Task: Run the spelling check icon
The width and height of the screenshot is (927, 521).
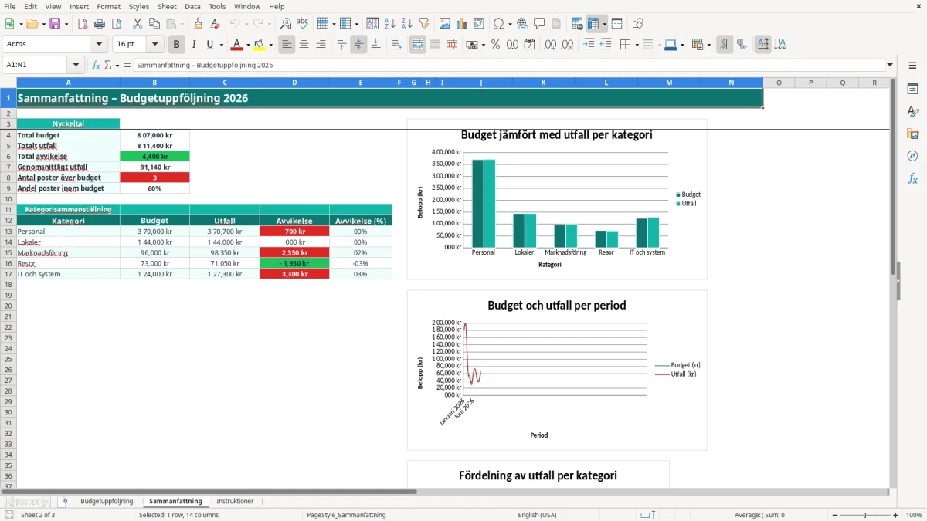Action: tap(303, 24)
